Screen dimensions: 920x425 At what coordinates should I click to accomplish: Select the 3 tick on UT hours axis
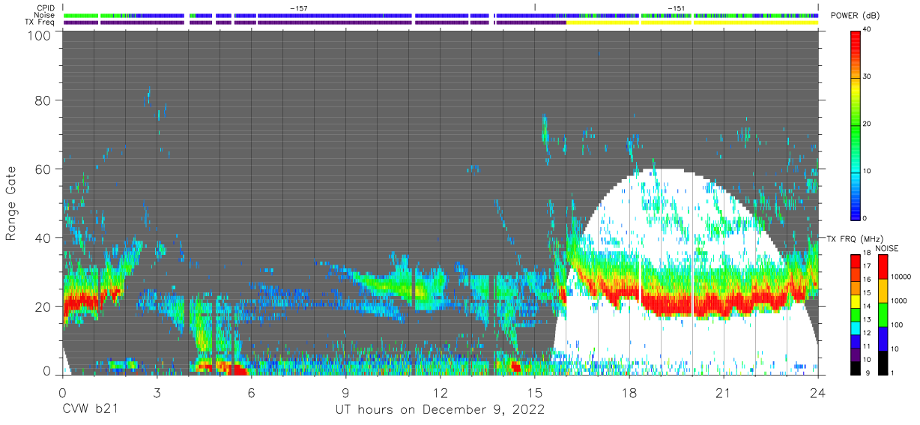[157, 392]
